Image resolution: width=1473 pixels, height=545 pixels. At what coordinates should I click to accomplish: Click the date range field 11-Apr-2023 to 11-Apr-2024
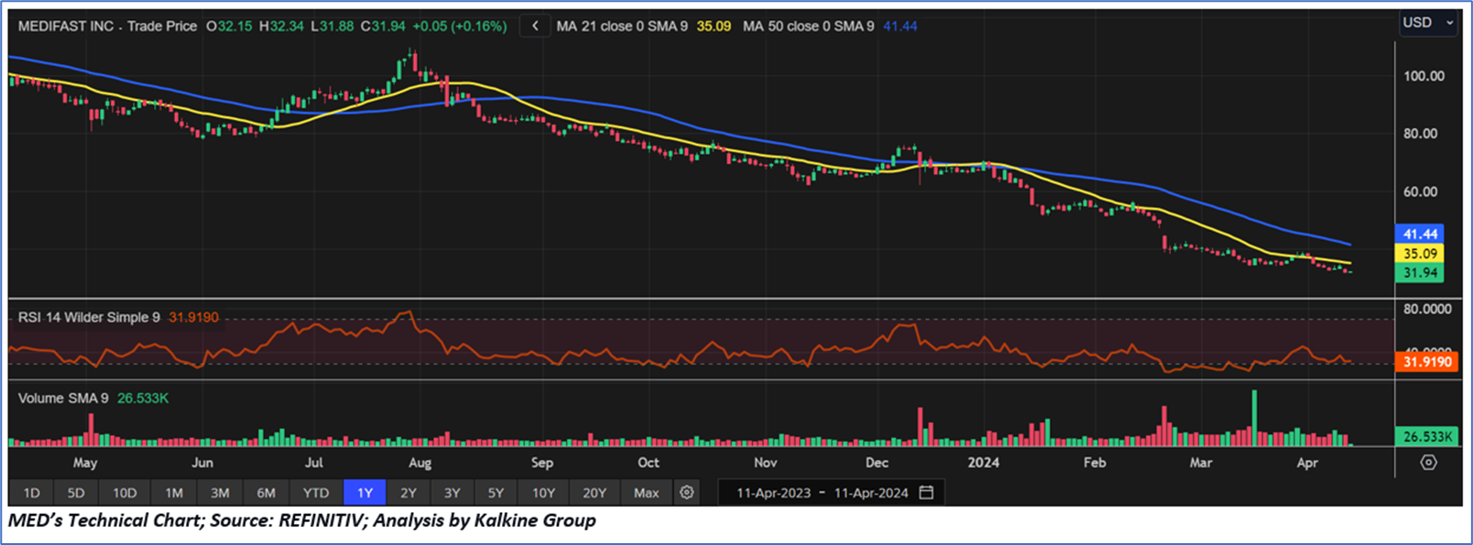tap(822, 493)
